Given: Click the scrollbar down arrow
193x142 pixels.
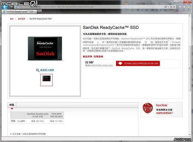Looking at the screenshot, I should 190,135.
